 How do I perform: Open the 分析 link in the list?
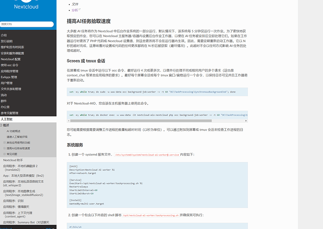[75, 10]
